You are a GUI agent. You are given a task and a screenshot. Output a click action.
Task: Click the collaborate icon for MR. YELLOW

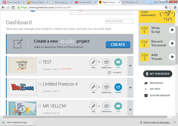tap(106, 106)
